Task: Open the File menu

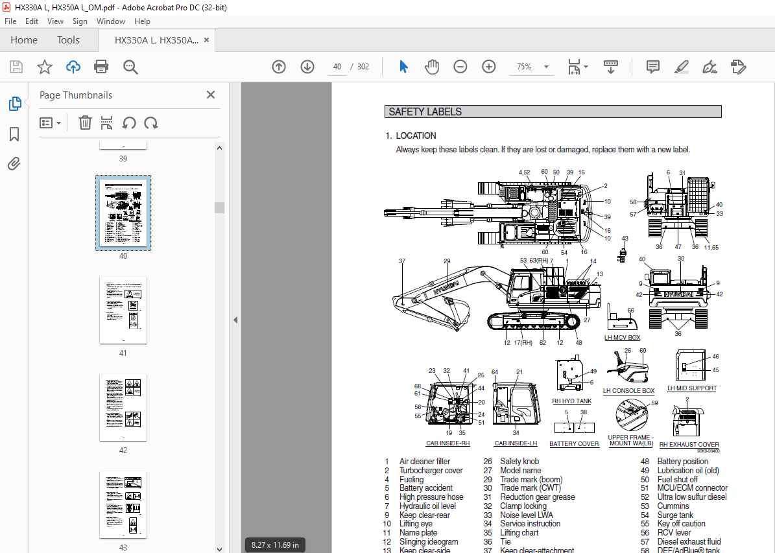Action: tap(10, 21)
